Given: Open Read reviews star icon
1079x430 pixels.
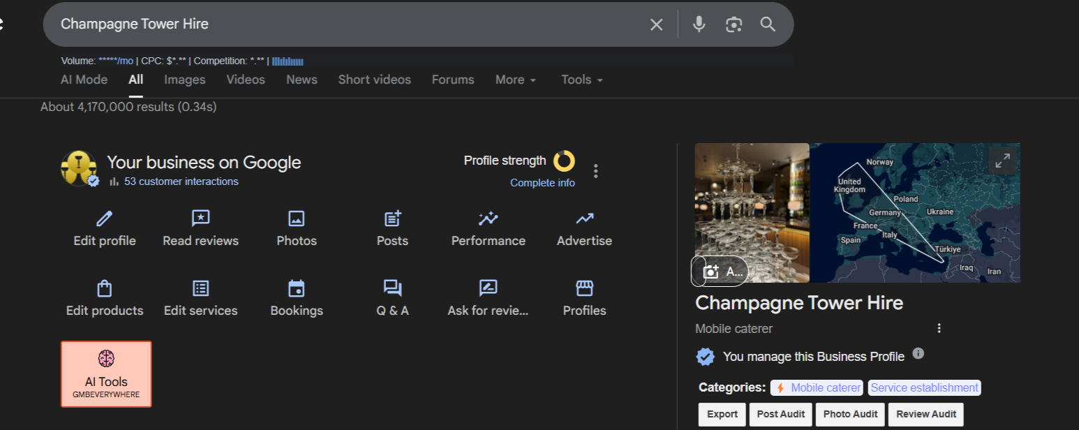Looking at the screenshot, I should click(200, 219).
